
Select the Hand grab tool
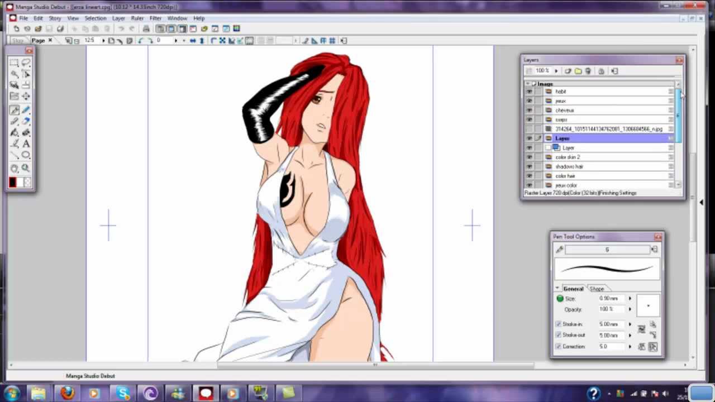point(15,168)
